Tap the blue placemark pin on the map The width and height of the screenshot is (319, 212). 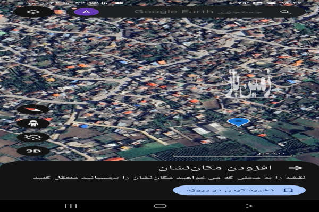point(239,122)
